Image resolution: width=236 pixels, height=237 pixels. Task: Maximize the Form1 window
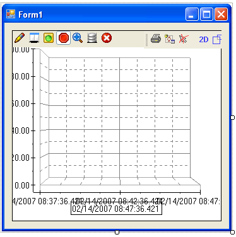(x=206, y=14)
